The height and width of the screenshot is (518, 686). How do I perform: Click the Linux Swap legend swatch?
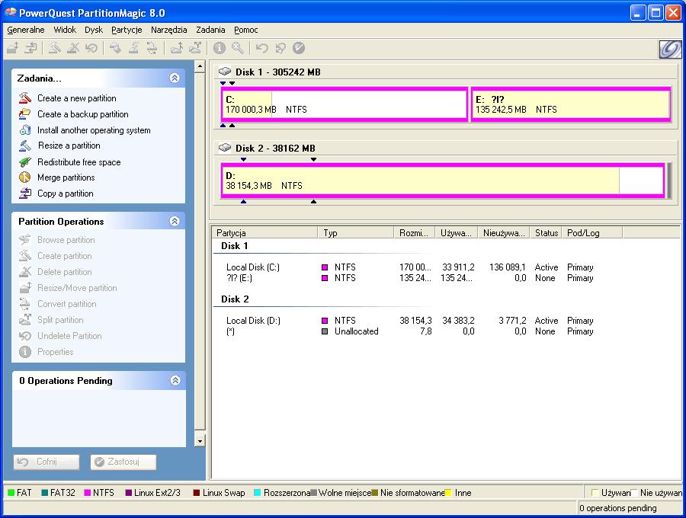click(197, 493)
